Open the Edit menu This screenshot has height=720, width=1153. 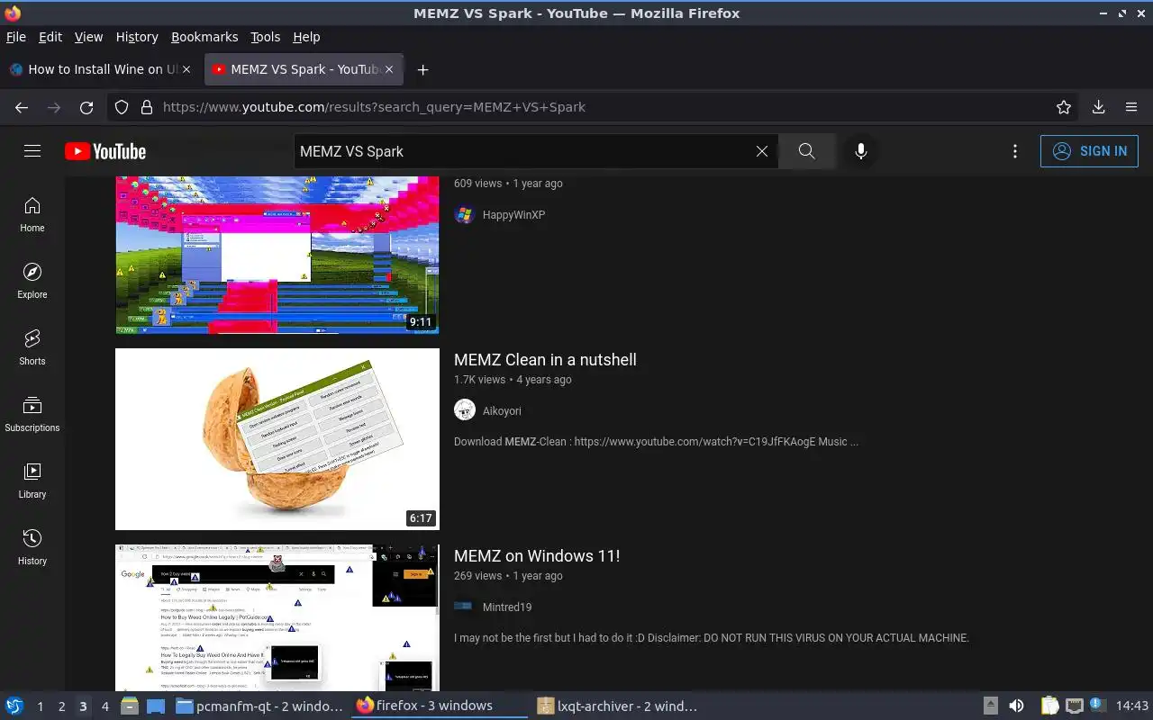click(50, 37)
